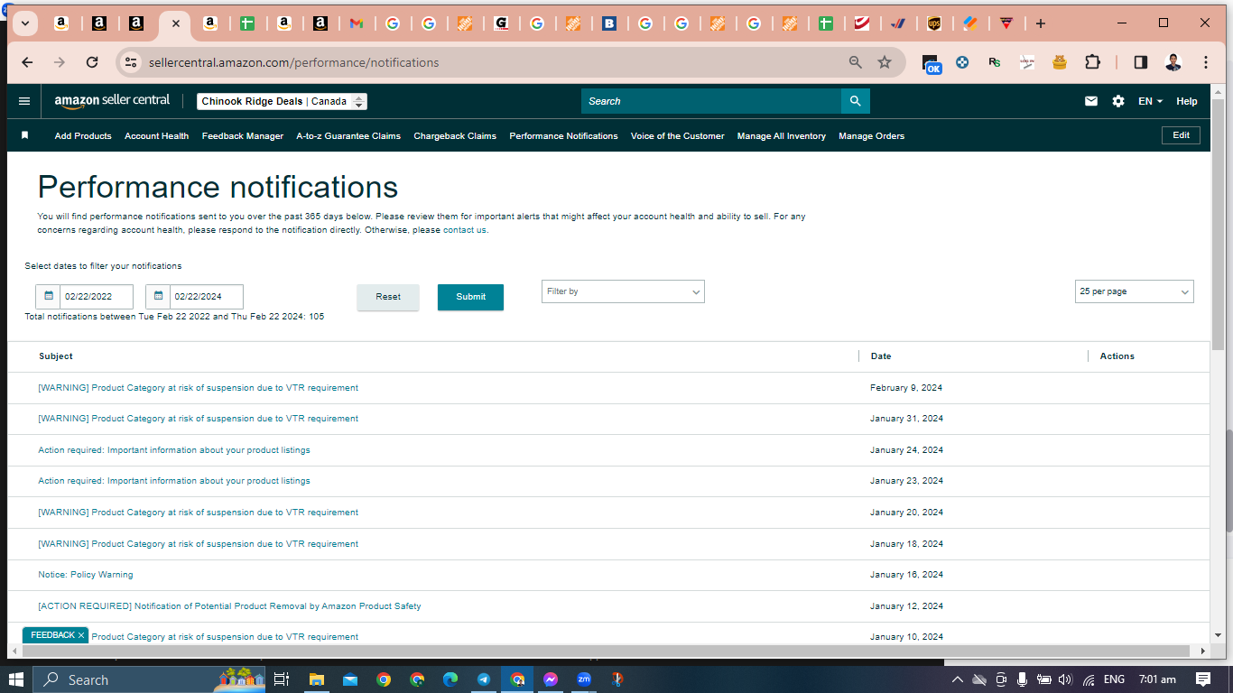Image resolution: width=1233 pixels, height=693 pixels.
Task: Open the messages envelope icon
Action: pyautogui.click(x=1091, y=101)
